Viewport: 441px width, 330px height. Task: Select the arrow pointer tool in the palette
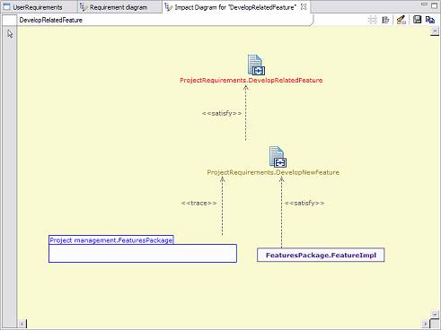click(x=10, y=34)
